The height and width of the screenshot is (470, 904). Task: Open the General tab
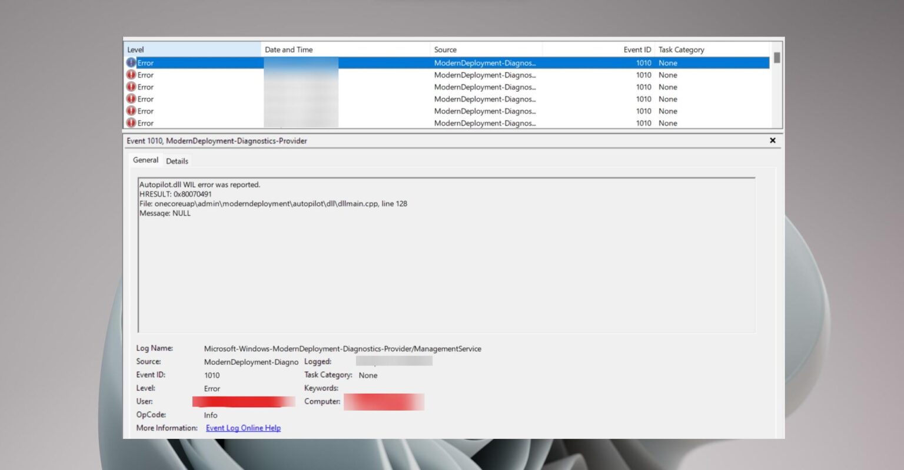point(145,160)
